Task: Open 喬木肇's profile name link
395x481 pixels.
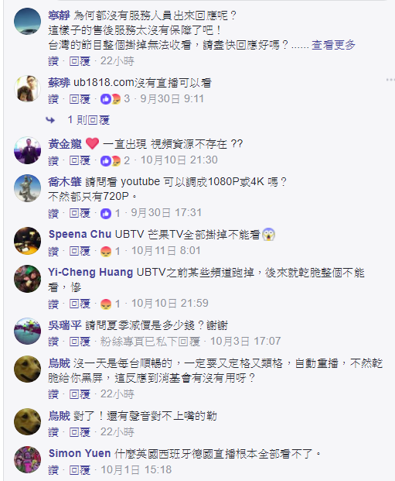Action: coord(65,182)
